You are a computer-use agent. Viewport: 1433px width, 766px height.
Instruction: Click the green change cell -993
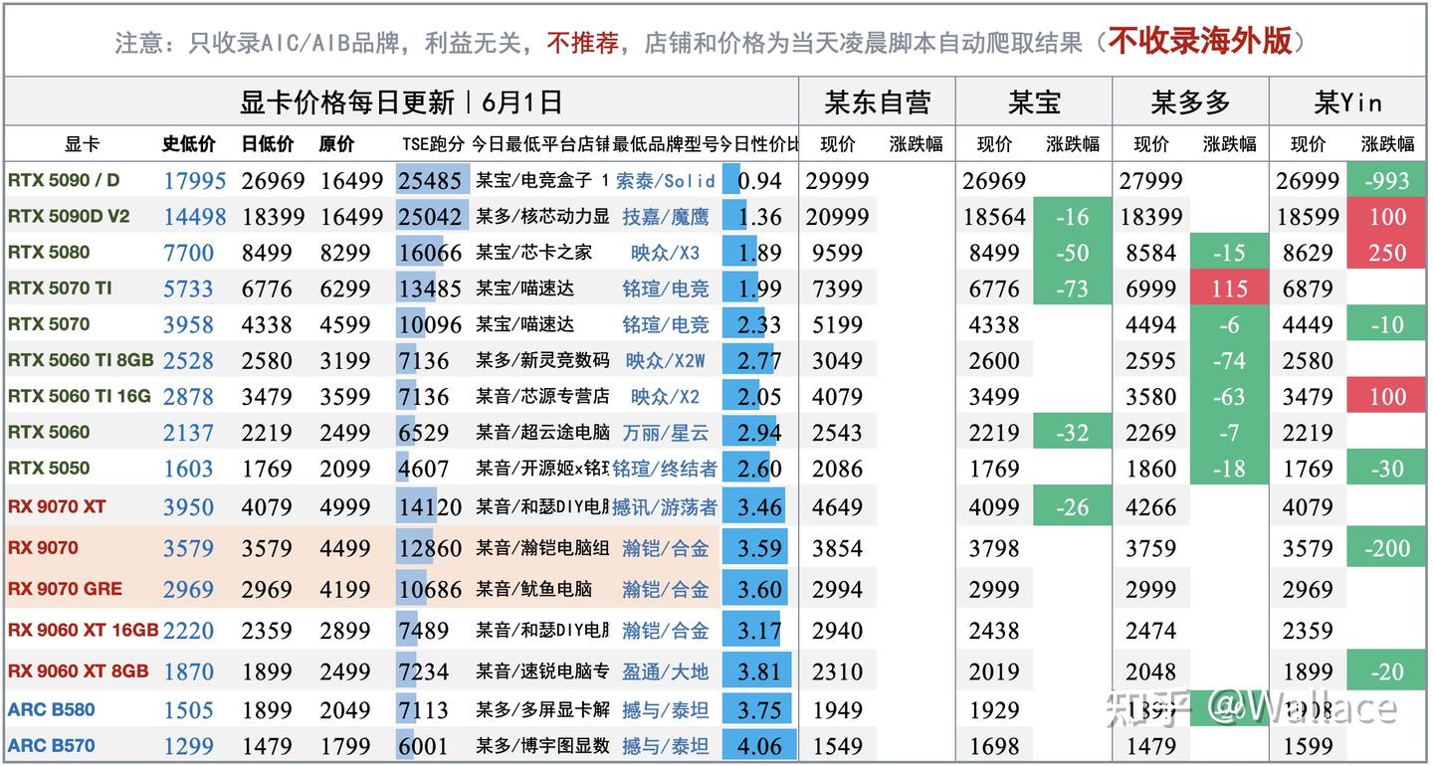point(1386,181)
